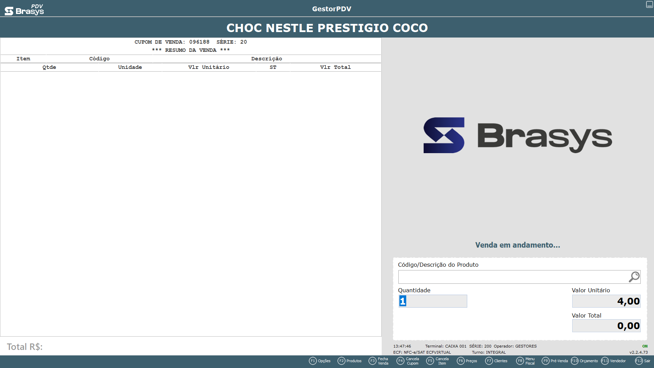Click the Unidade column header
The height and width of the screenshot is (368, 654).
point(130,67)
